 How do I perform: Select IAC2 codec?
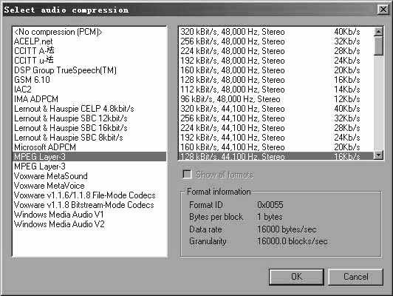point(89,90)
